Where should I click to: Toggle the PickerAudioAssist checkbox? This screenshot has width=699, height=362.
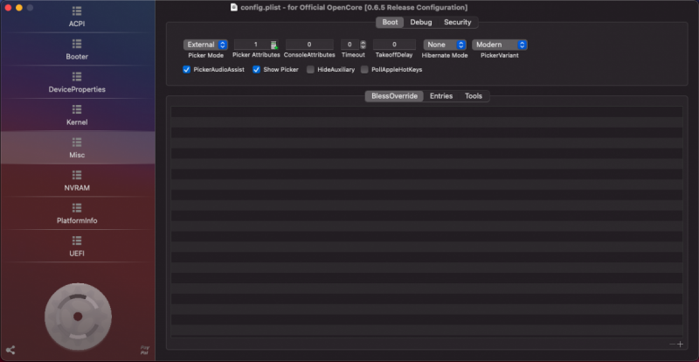point(187,70)
